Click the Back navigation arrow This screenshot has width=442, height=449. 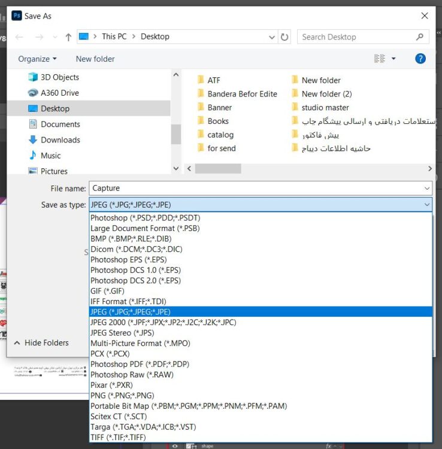[x=19, y=37]
